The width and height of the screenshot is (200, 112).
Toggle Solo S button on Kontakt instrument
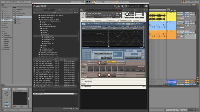click(x=123, y=14)
